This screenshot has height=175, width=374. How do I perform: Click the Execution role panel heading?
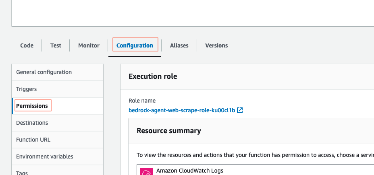[x=153, y=76]
